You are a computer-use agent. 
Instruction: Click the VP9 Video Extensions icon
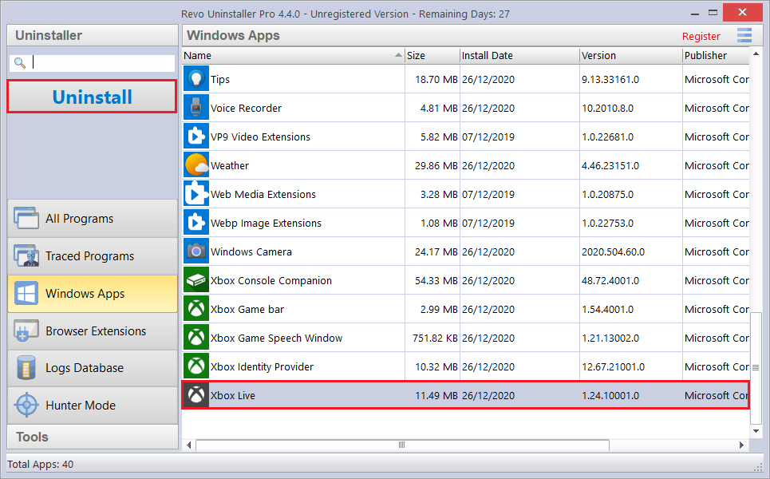[x=196, y=137]
